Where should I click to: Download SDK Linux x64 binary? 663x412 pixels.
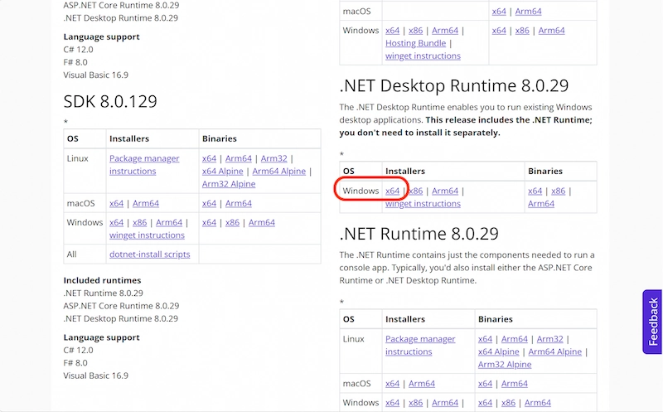209,158
